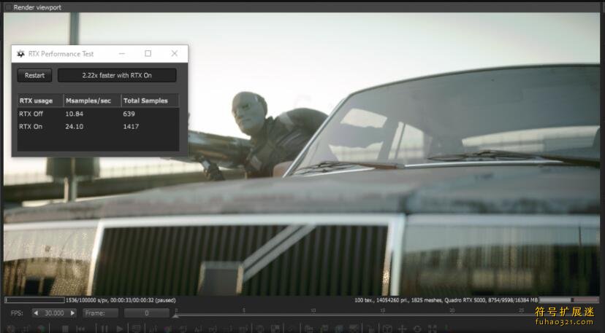
Task: Maximize the RTX Performance Test window
Action: 148,54
